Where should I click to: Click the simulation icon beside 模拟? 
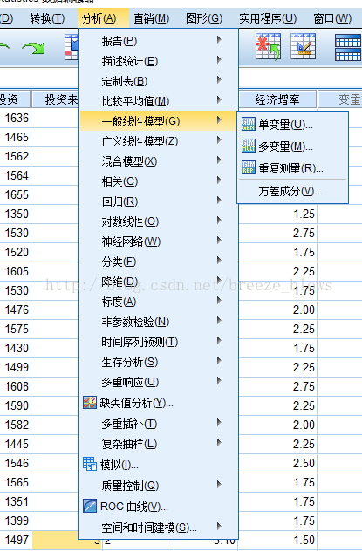click(x=90, y=464)
